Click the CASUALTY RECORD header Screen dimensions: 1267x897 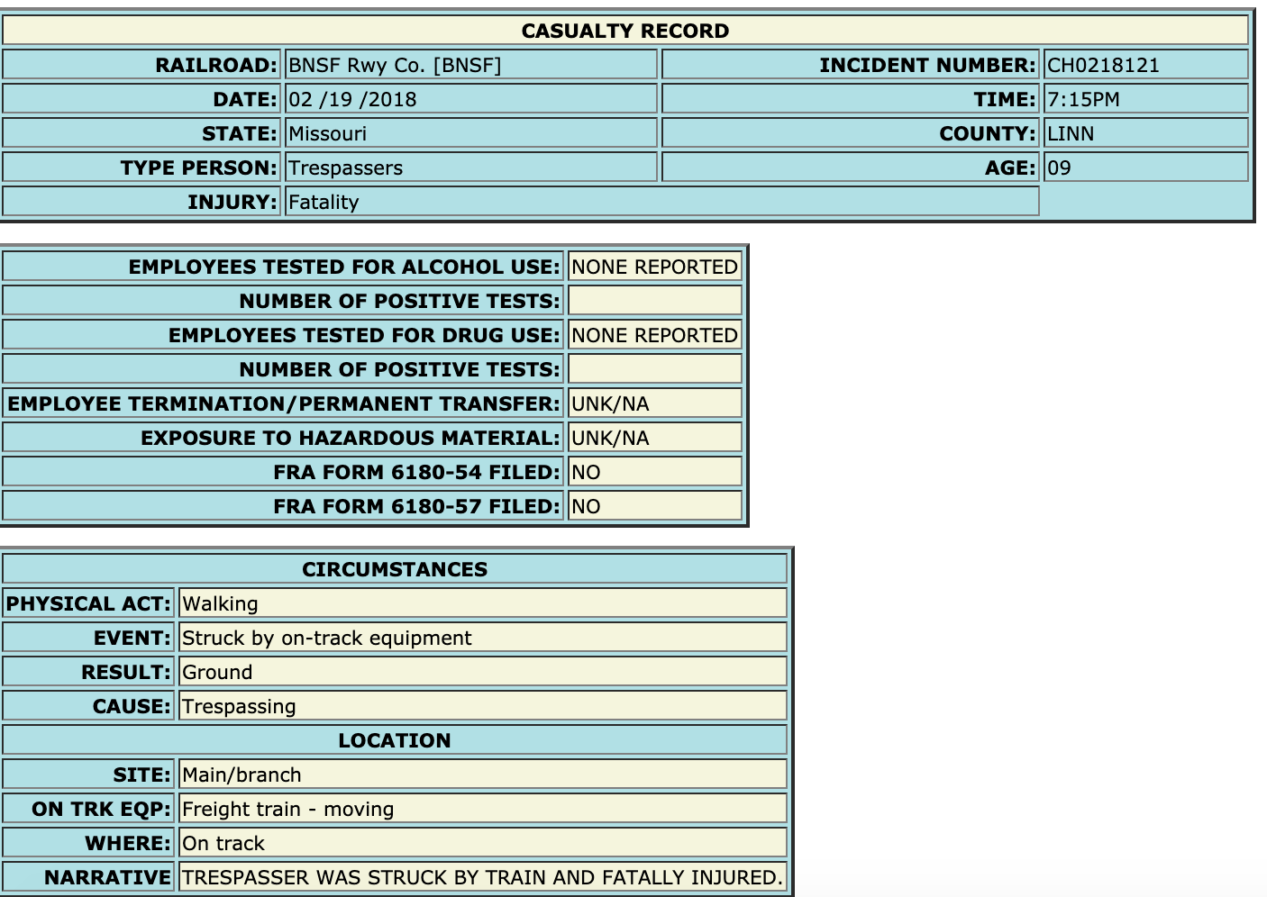(x=624, y=31)
